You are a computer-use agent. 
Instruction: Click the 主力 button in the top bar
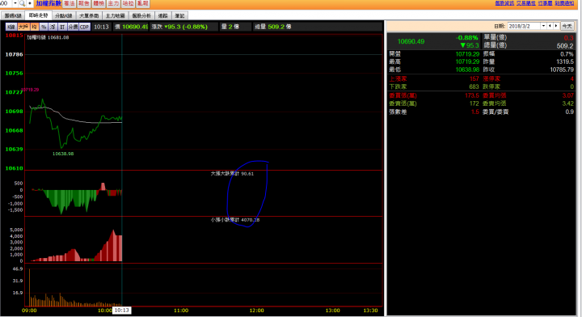114,3
